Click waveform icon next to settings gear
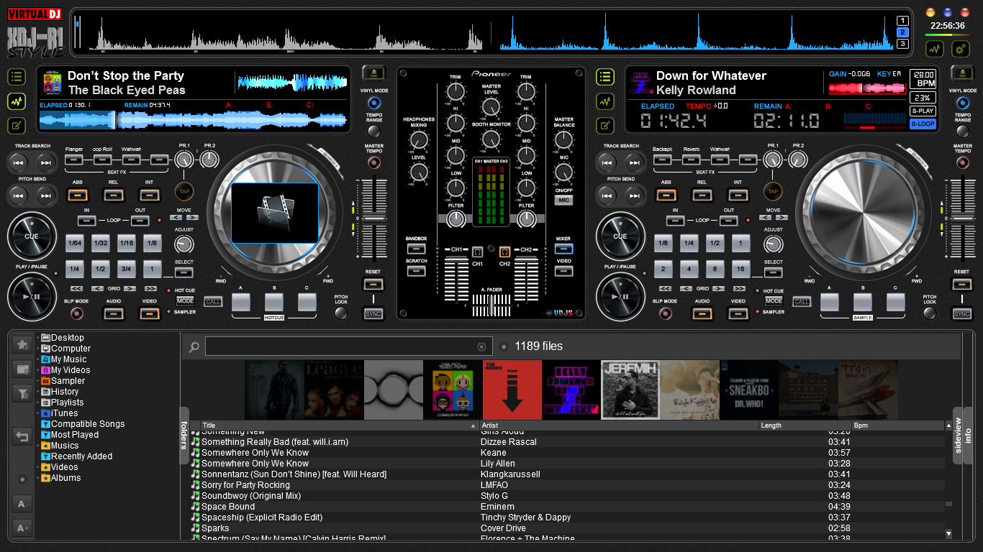 935,49
